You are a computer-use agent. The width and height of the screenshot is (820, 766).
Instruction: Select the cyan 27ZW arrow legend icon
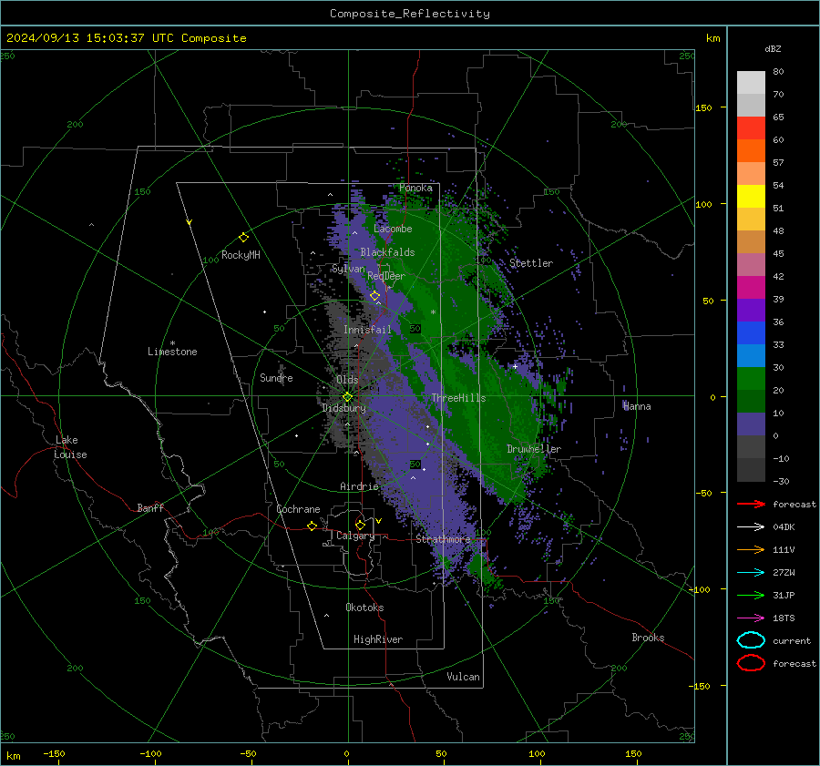click(x=751, y=573)
